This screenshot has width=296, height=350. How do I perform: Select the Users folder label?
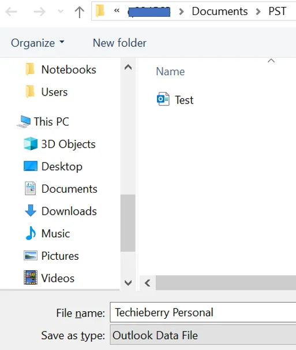[54, 92]
